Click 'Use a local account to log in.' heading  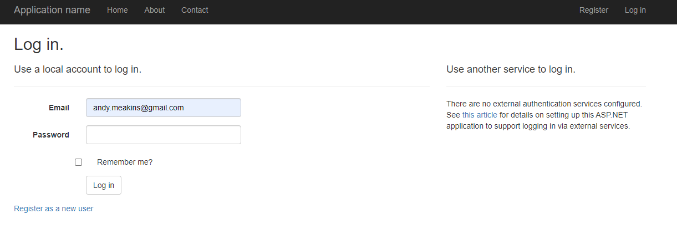tap(78, 70)
